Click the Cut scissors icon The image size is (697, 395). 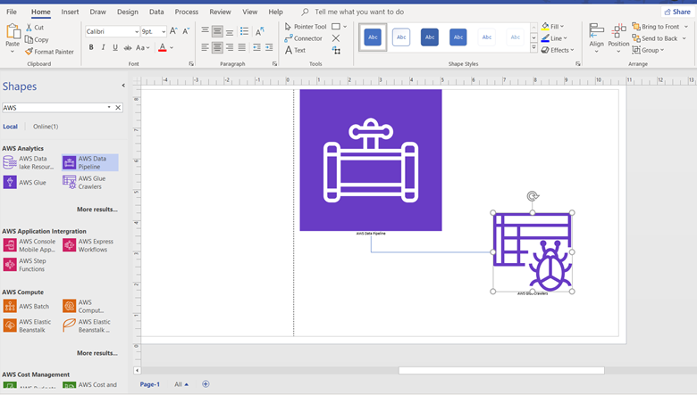point(29,28)
